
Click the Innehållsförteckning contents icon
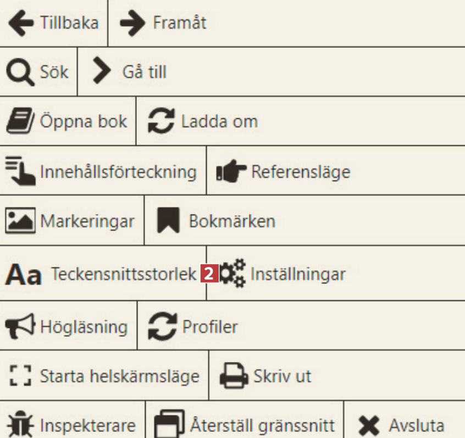coord(20,171)
